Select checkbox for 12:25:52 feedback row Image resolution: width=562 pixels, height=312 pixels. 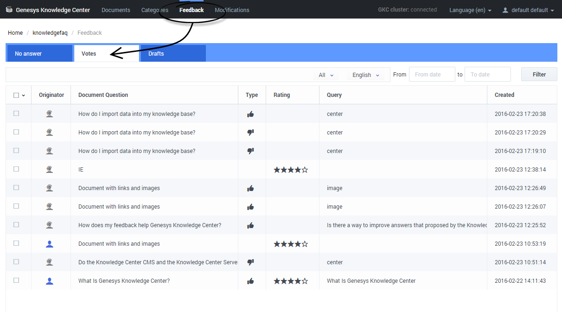[16, 225]
